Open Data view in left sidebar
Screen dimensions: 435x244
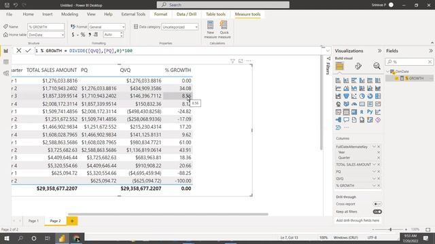point(6,62)
